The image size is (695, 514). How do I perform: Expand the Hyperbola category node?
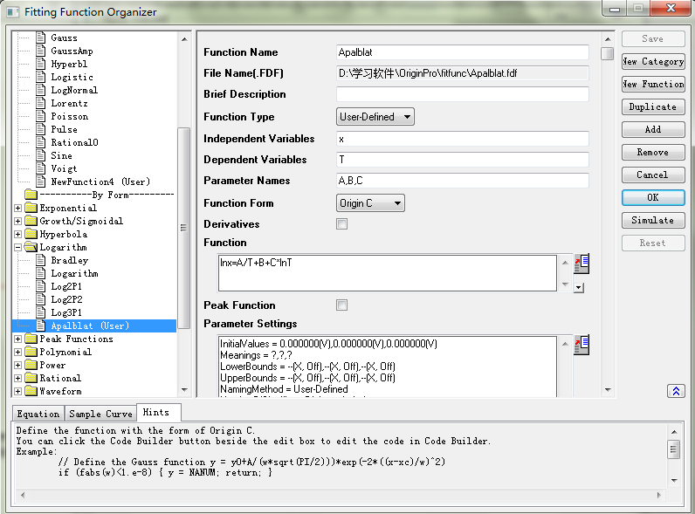click(17, 234)
